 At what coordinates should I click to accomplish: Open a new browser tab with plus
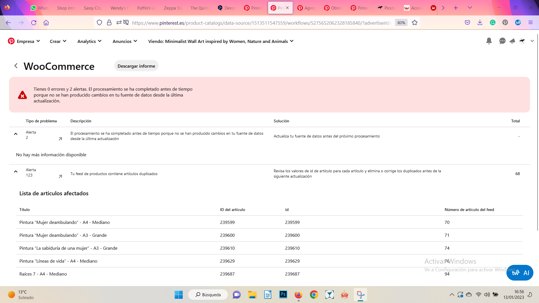click(456, 8)
